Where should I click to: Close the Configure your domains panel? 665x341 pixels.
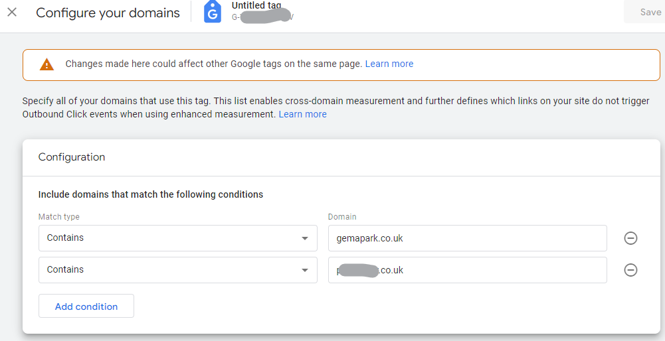click(x=12, y=13)
